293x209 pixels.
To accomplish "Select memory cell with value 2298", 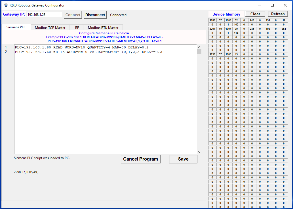I will (212, 54).
